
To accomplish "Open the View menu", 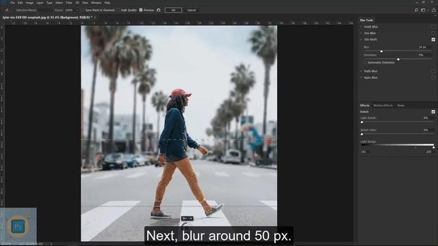I will point(85,3).
